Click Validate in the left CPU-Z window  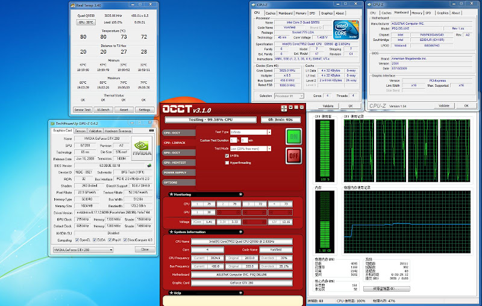coord(328,106)
